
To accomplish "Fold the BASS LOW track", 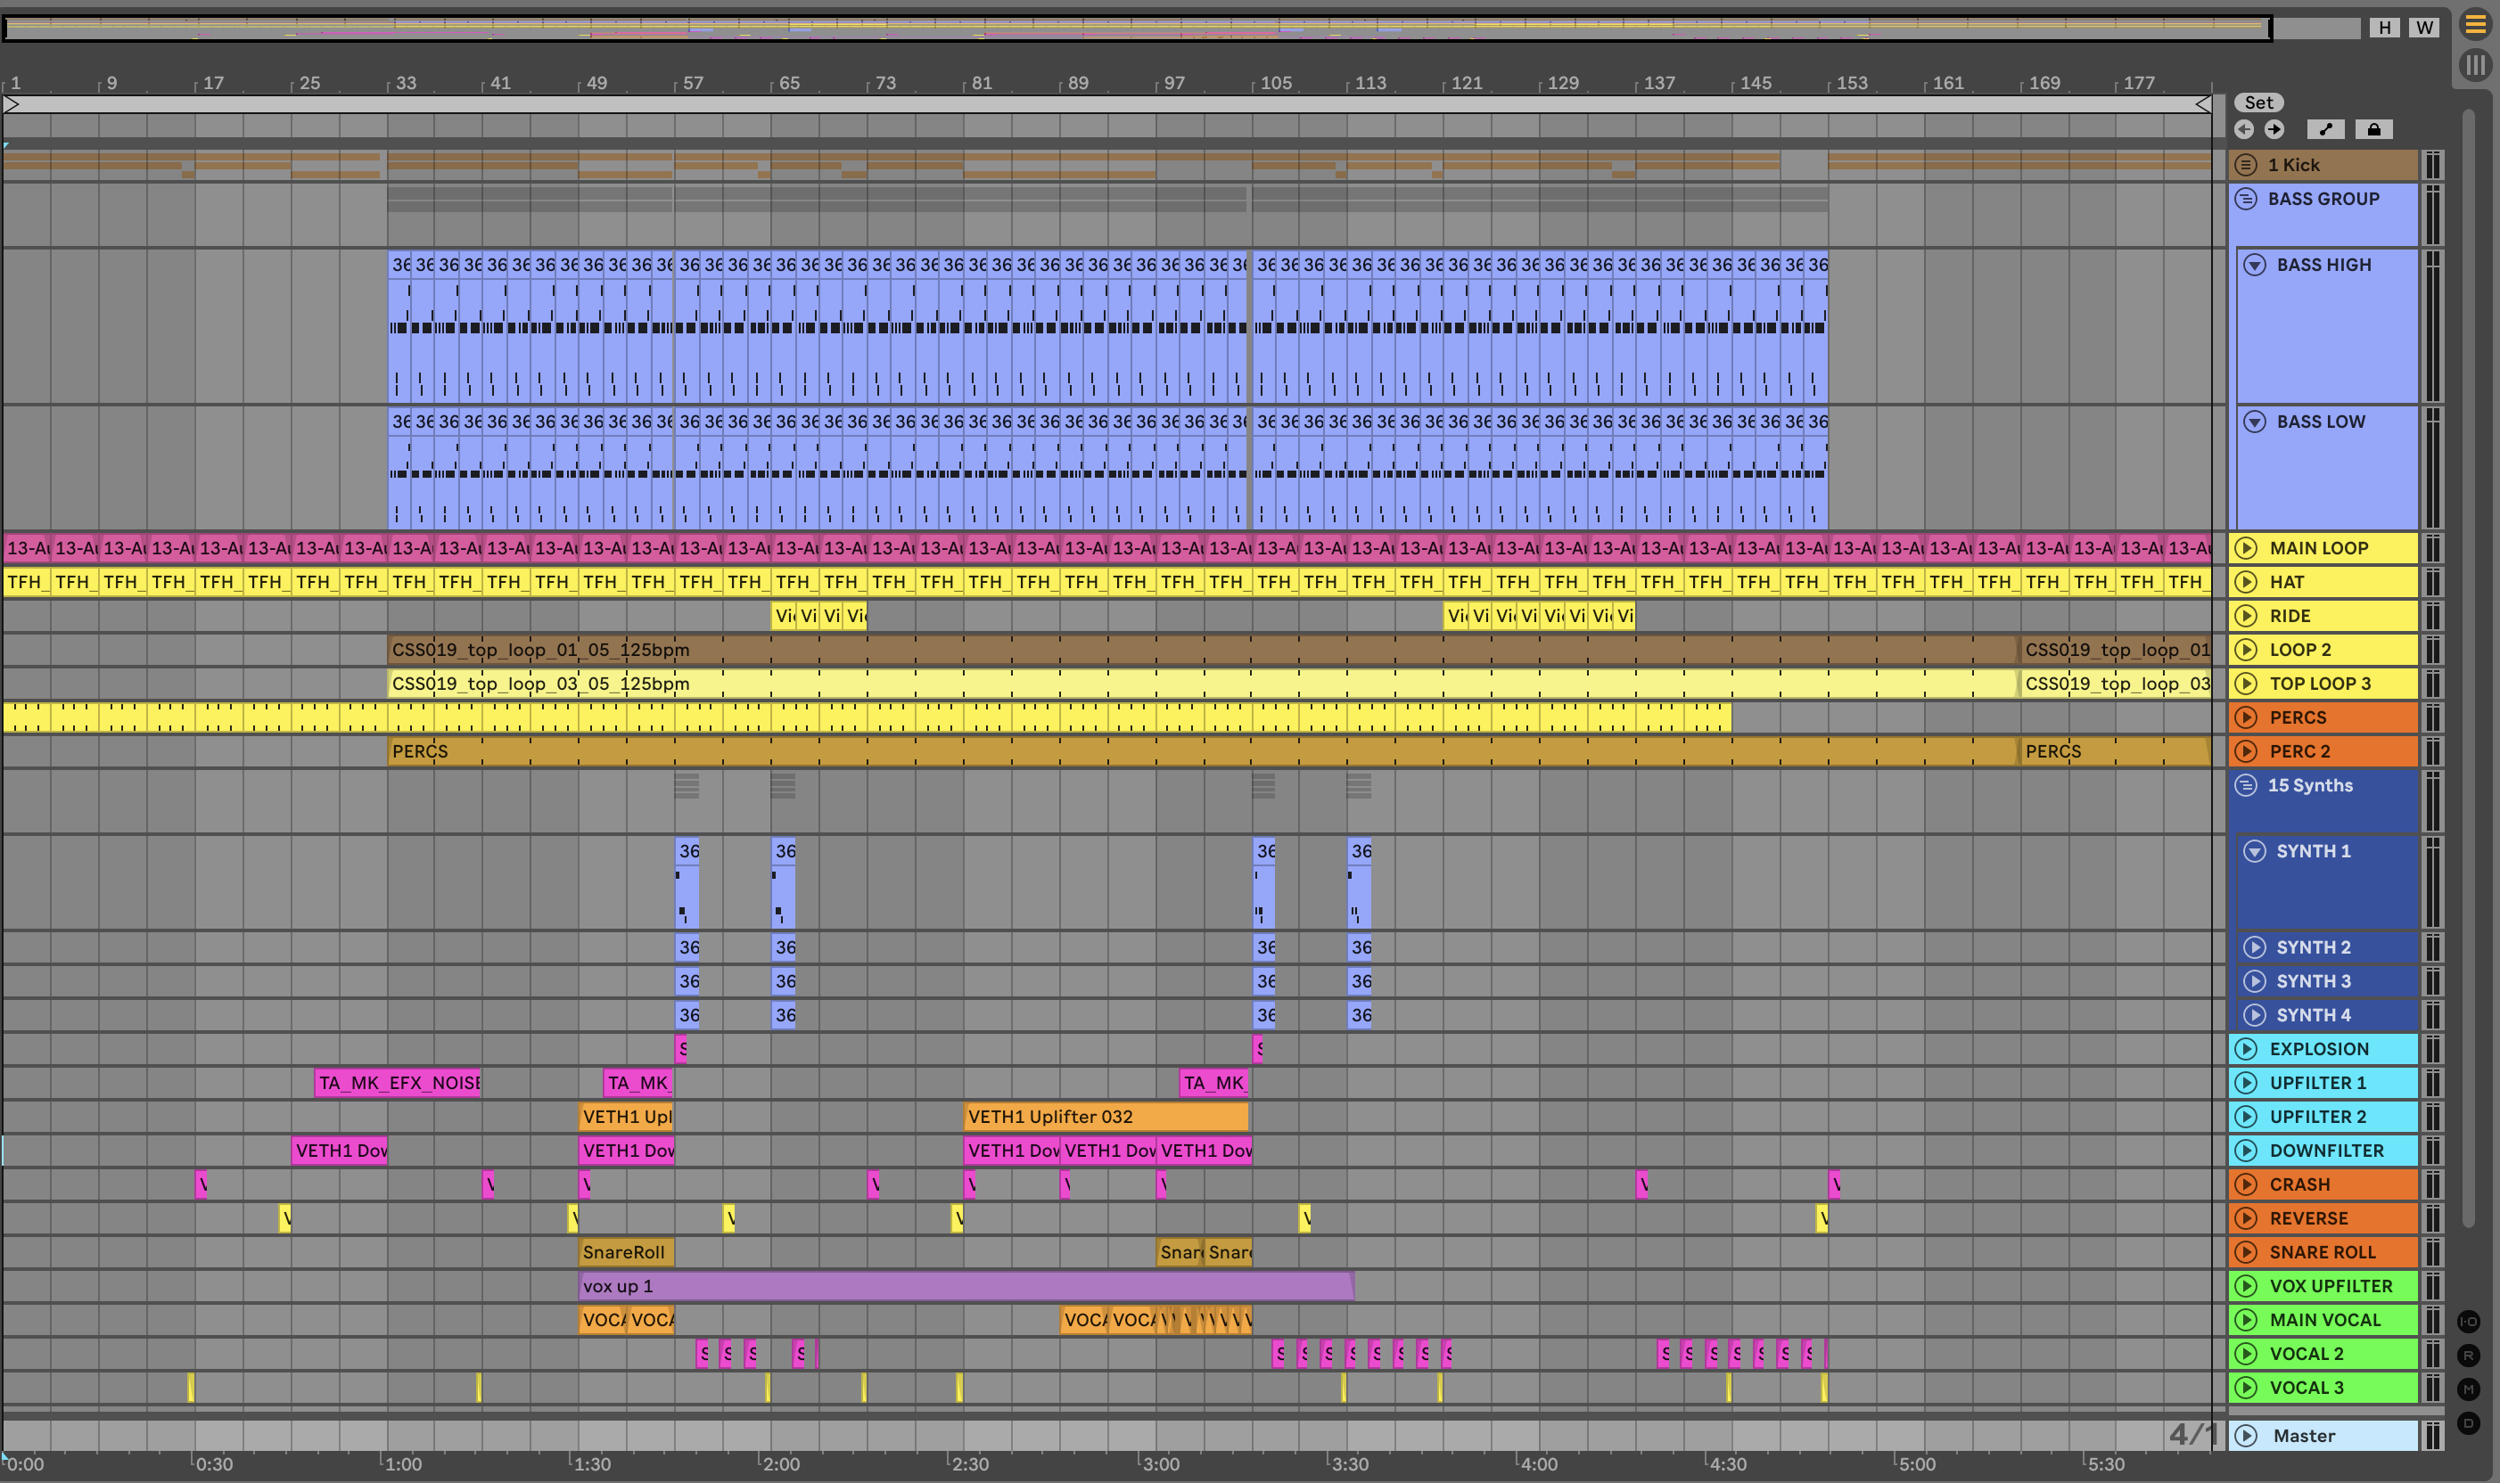I will (x=2254, y=422).
